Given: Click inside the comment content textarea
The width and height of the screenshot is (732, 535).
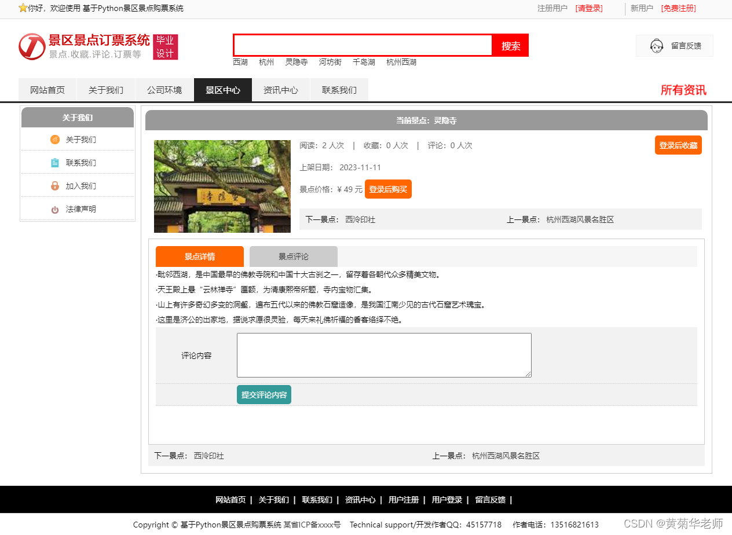Looking at the screenshot, I should [x=383, y=354].
